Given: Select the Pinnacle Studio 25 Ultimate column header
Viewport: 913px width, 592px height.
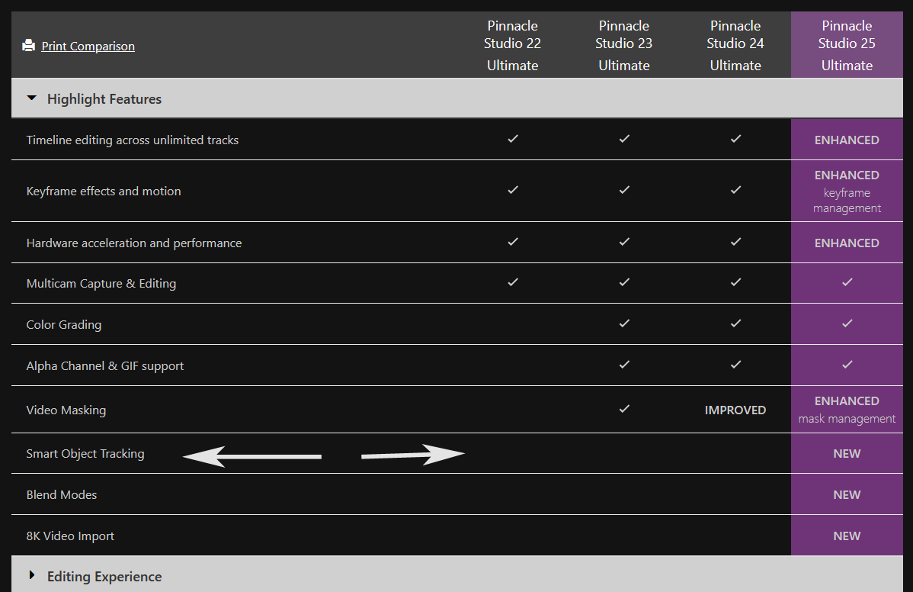Looking at the screenshot, I should pos(847,46).
